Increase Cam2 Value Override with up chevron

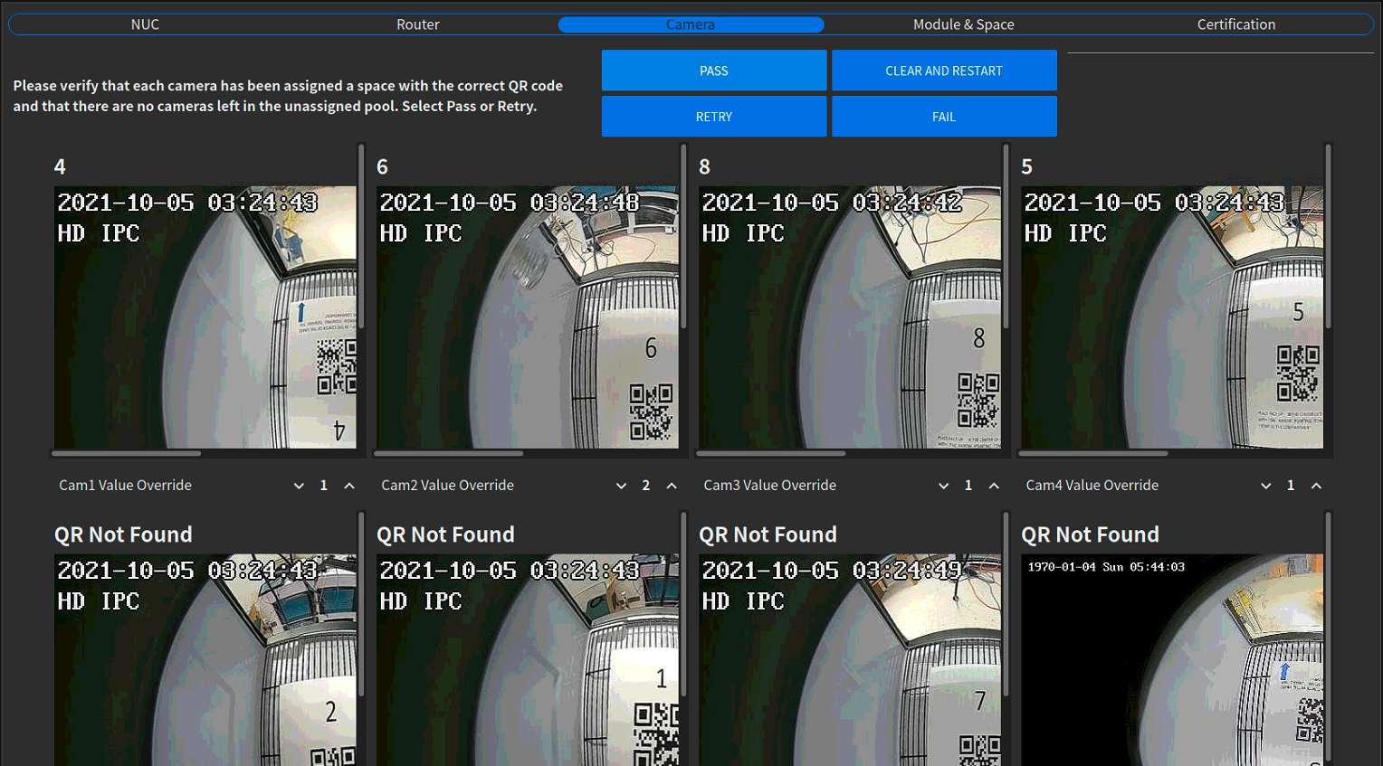pyautogui.click(x=672, y=486)
